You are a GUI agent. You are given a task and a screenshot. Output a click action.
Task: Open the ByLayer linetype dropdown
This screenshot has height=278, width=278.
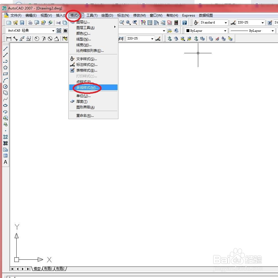click(x=273, y=31)
